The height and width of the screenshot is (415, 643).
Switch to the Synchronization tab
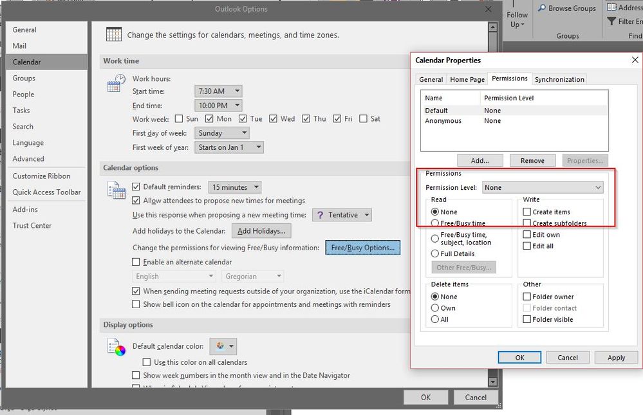click(x=559, y=79)
